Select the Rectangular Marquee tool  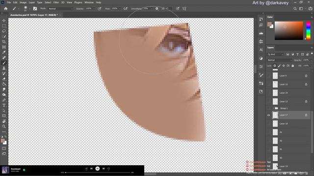[4, 26]
